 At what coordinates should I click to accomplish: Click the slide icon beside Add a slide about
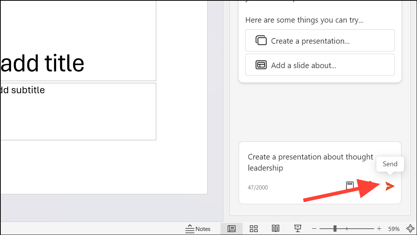tap(262, 65)
